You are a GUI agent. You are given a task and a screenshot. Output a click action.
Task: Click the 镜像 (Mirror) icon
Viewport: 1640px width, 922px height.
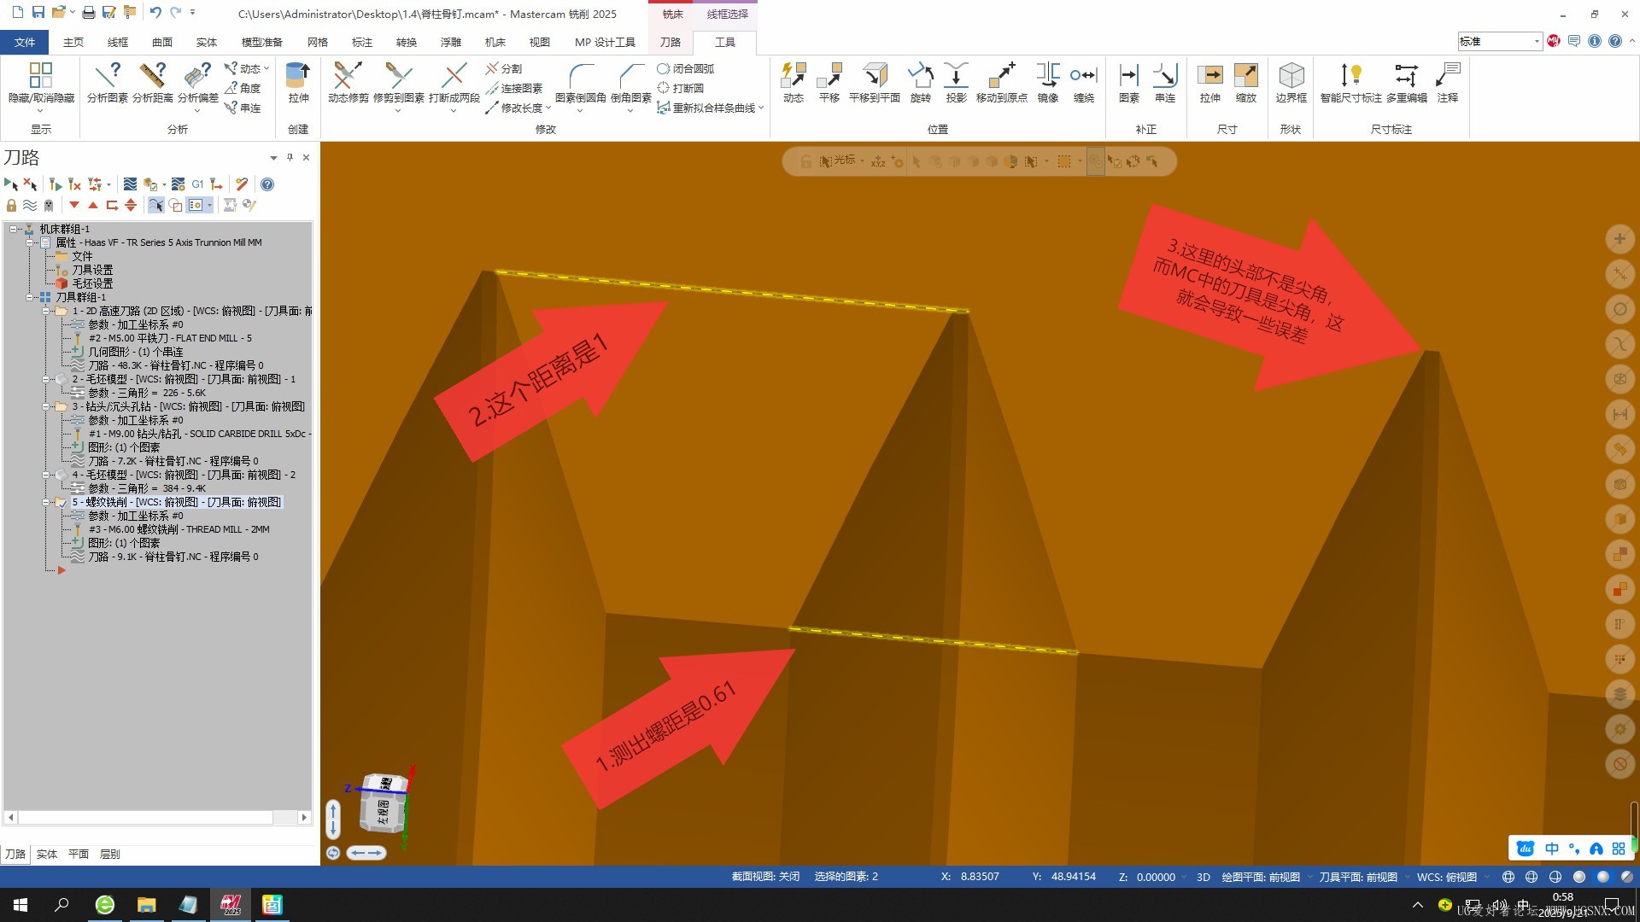[1048, 82]
